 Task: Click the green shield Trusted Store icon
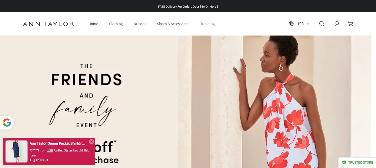tap(344, 162)
